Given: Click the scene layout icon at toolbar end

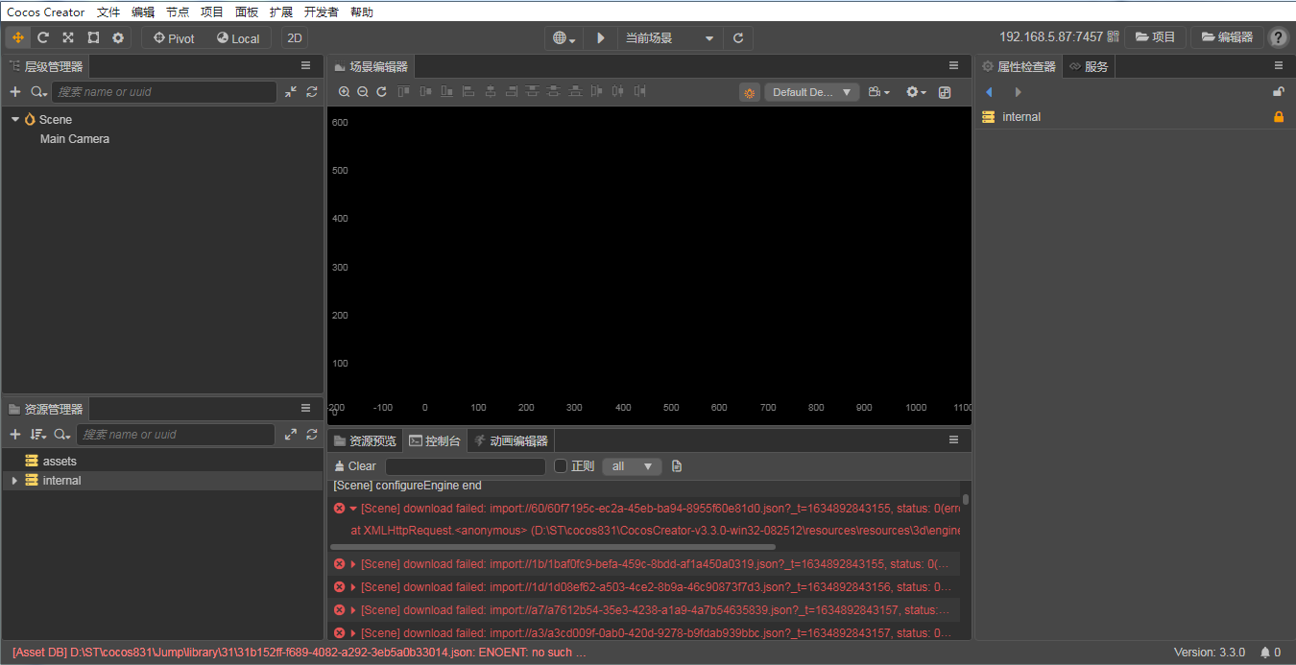Looking at the screenshot, I should tap(945, 92).
